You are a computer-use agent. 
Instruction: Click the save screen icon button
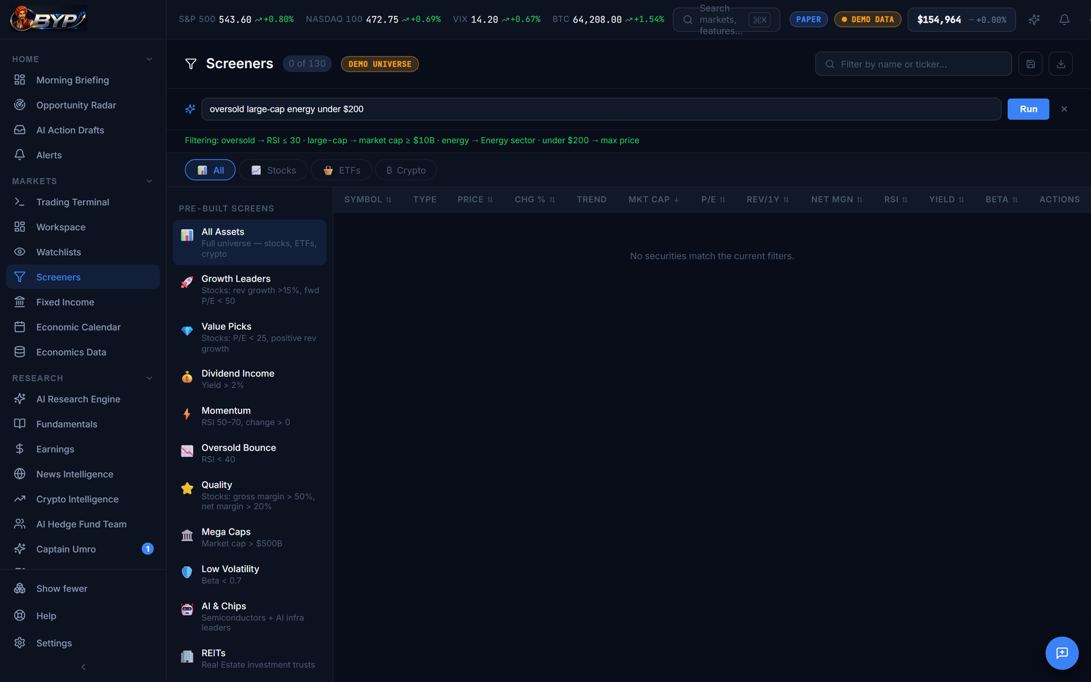point(1030,64)
